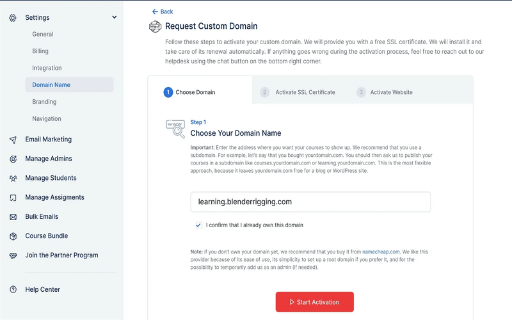Collapse the Settings menu chevron
This screenshot has width=512, height=320.
pos(115,17)
